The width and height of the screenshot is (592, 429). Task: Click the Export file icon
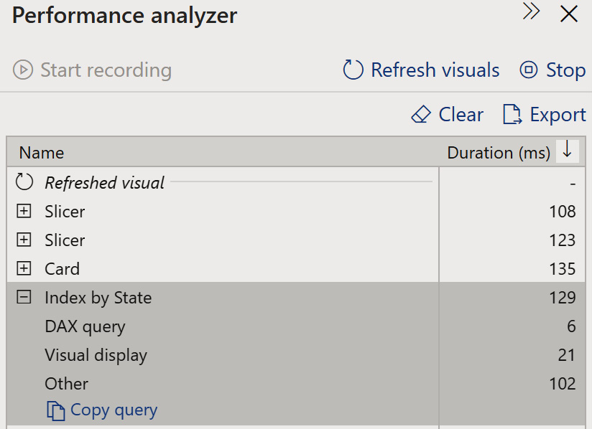(x=512, y=115)
